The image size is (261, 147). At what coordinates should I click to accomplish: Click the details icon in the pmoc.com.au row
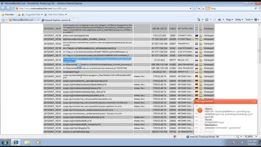(201, 36)
